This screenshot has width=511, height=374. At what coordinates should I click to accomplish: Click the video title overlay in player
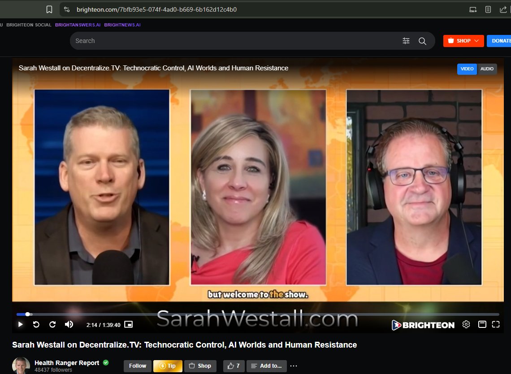click(x=153, y=68)
